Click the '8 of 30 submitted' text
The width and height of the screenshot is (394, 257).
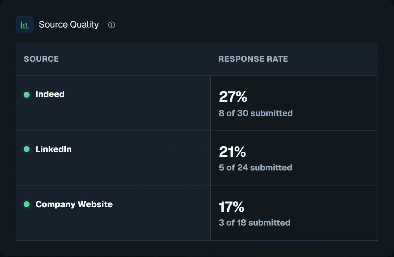(256, 113)
